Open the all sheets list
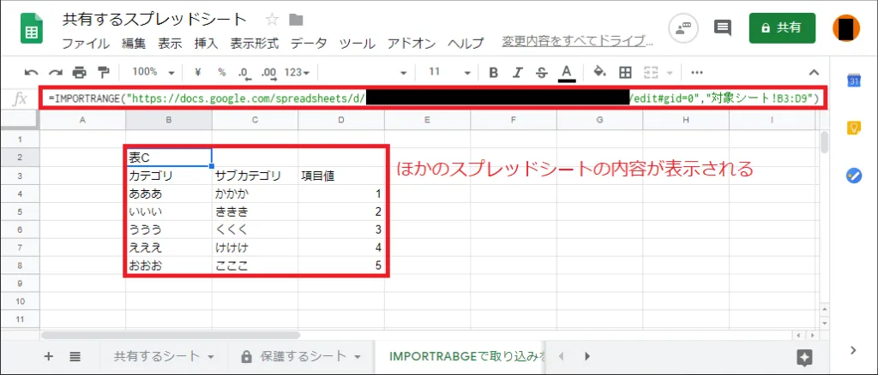 tap(75, 356)
